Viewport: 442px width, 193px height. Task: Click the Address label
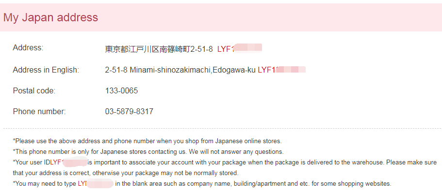click(x=28, y=48)
